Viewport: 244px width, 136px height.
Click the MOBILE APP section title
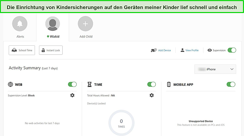183,85
